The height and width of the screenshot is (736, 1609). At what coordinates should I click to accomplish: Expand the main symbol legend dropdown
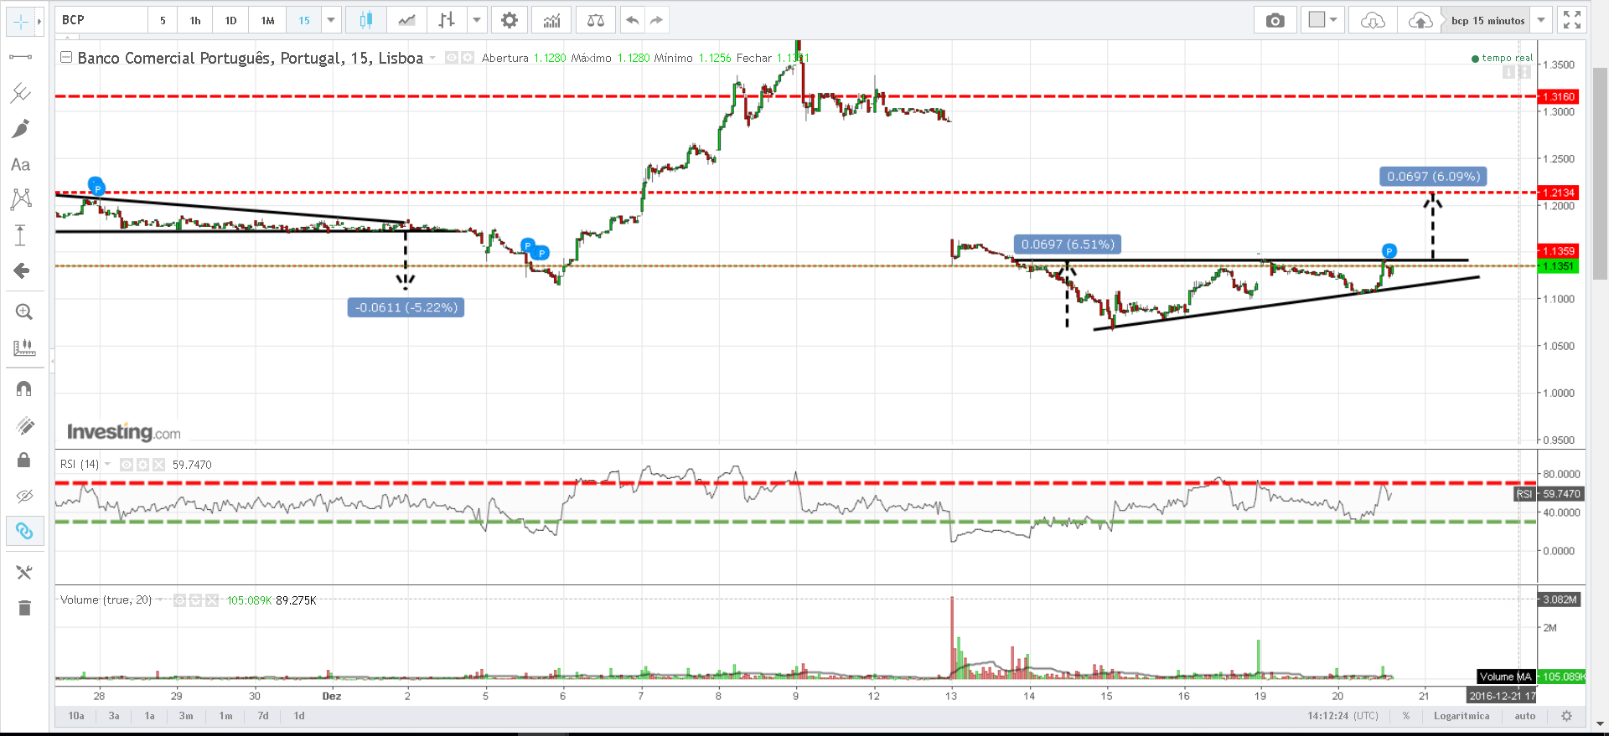click(432, 58)
